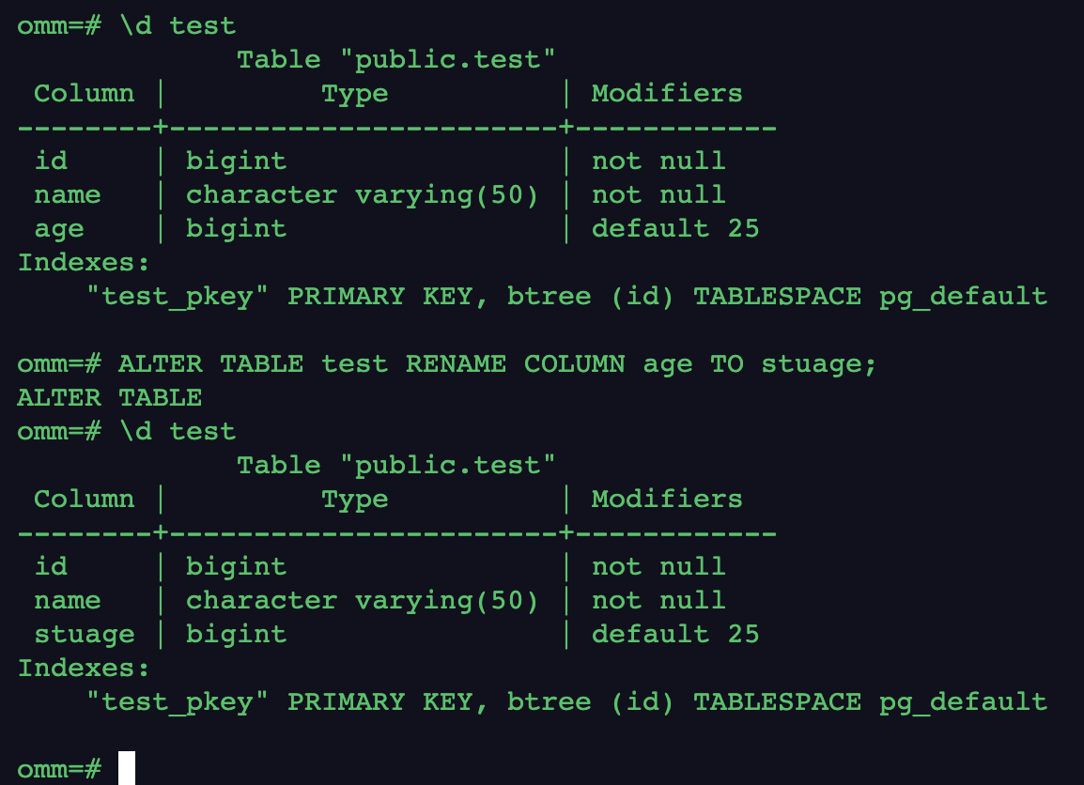Click the 'age' column name in the table row
The width and height of the screenshot is (1084, 785).
click(x=58, y=228)
